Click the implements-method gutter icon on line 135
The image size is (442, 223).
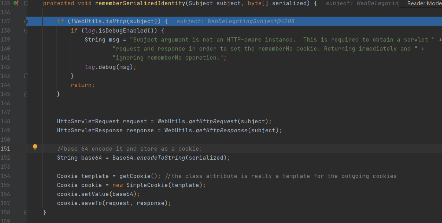point(15,3)
